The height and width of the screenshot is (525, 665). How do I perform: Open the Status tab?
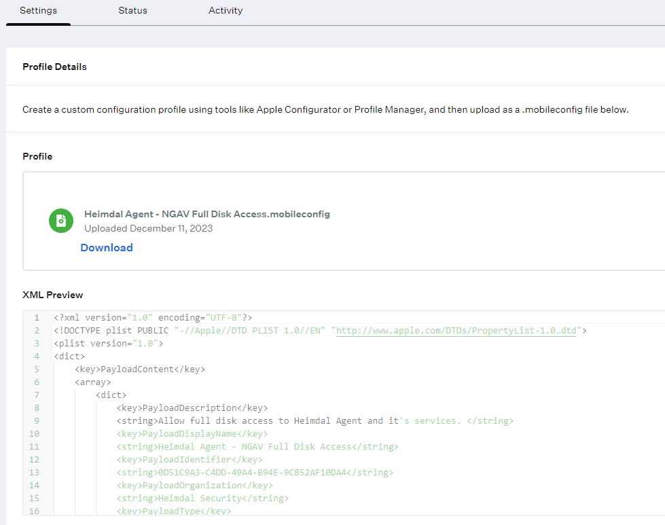pos(132,11)
